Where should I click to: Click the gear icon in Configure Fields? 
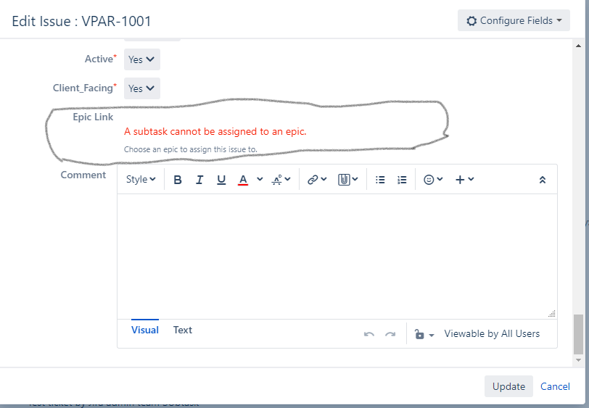(x=471, y=20)
